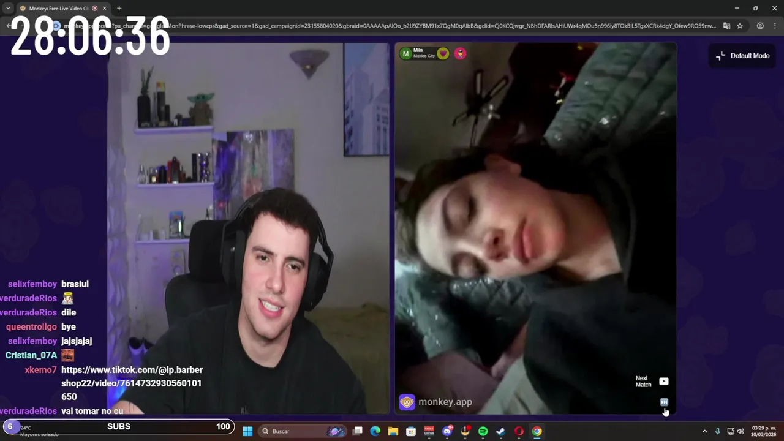This screenshot has height=441, width=784.
Task: Click the Buscar taskbar search box
Action: 304,431
